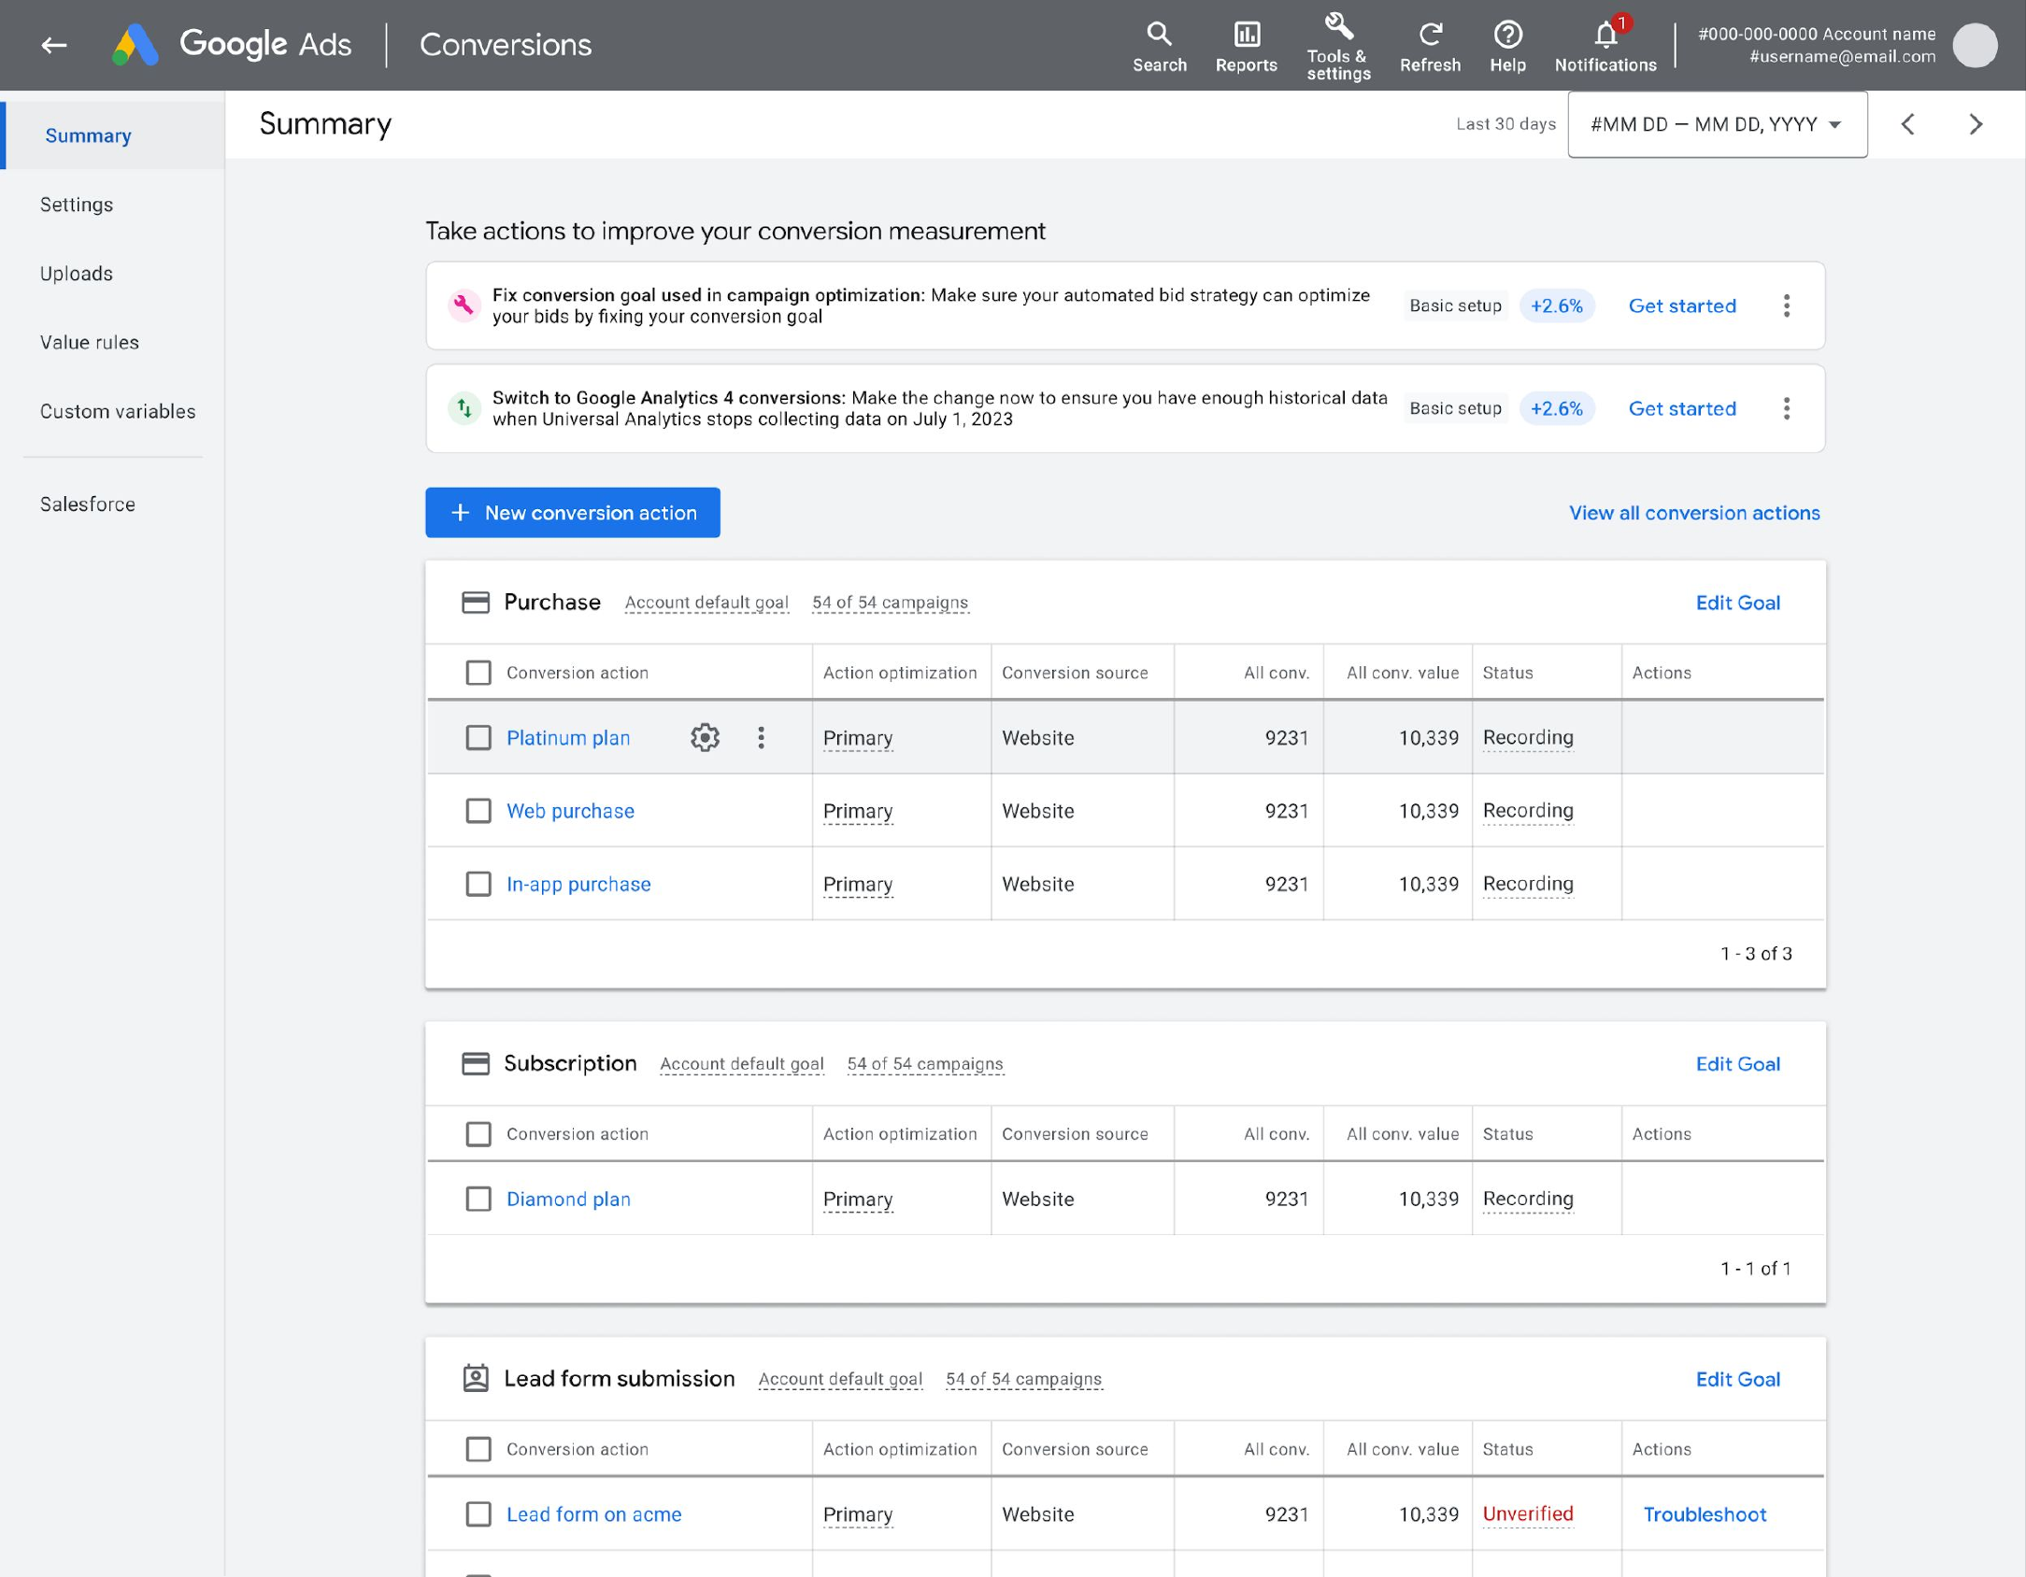Open the In-app purchase conversion action
2026x1577 pixels.
578,883
